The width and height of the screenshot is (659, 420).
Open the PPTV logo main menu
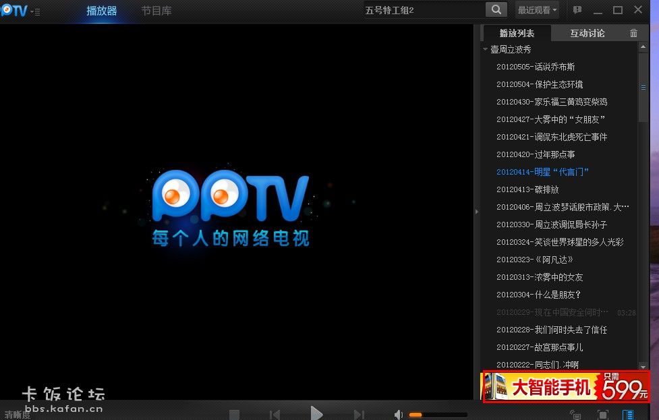point(20,11)
